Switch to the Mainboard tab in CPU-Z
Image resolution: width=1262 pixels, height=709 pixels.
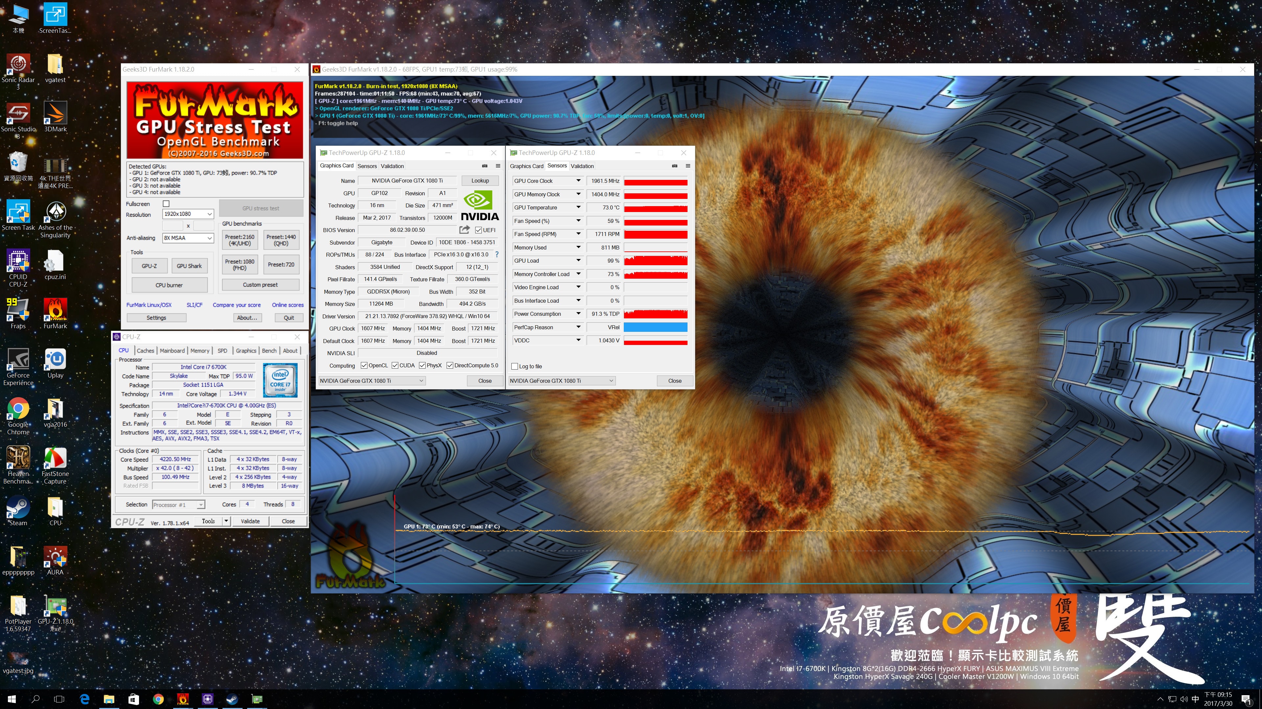(172, 350)
